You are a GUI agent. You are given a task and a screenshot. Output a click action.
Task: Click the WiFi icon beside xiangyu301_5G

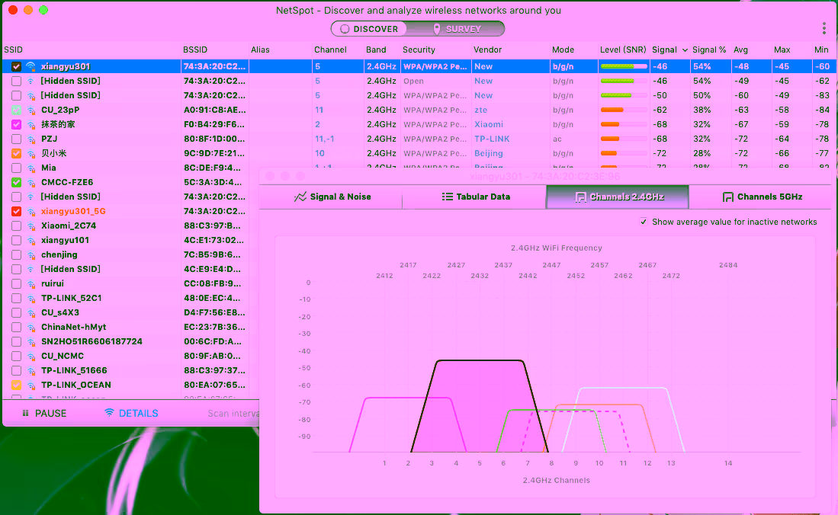[x=31, y=211]
